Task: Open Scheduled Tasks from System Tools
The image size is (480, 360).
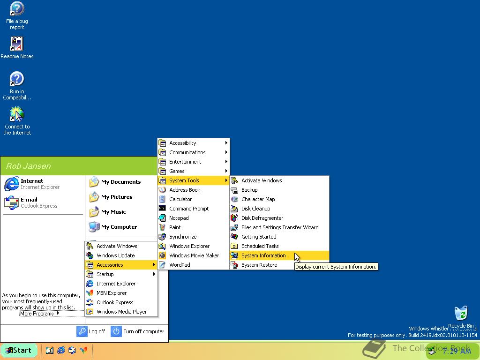Action: [279, 246]
